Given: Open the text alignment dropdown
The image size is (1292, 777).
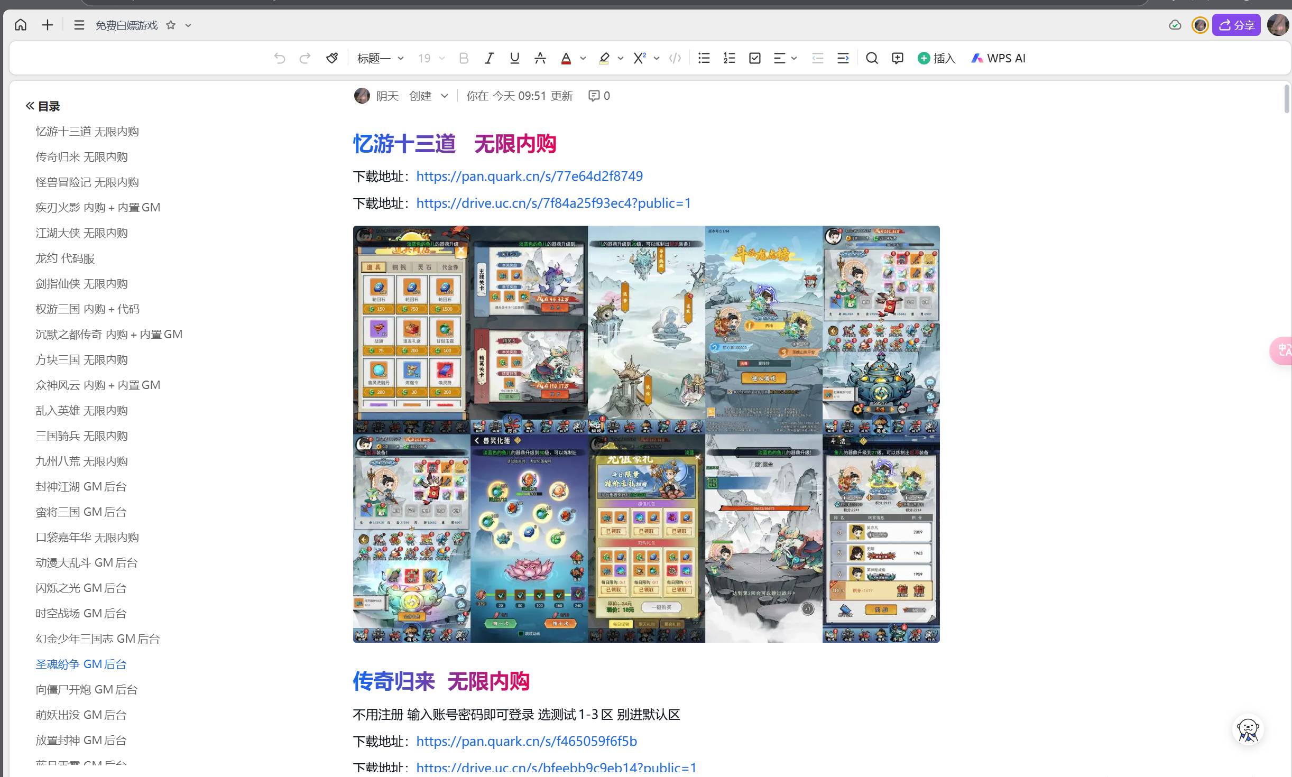Looking at the screenshot, I should (785, 58).
